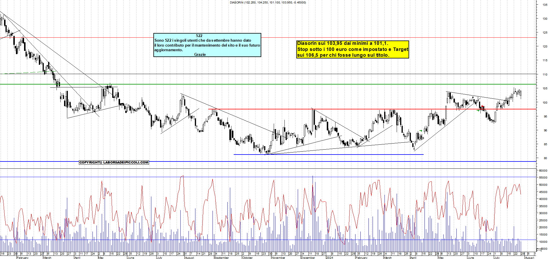Click the 80 price axis label

pyautogui.click(x=546, y=158)
